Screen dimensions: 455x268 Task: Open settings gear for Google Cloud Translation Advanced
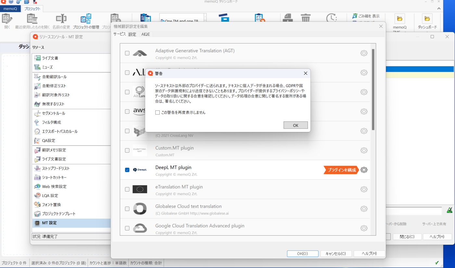pos(364,228)
